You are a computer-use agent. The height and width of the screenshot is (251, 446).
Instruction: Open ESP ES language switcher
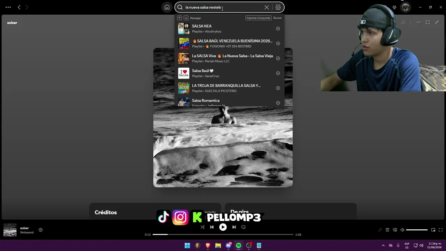407,245
